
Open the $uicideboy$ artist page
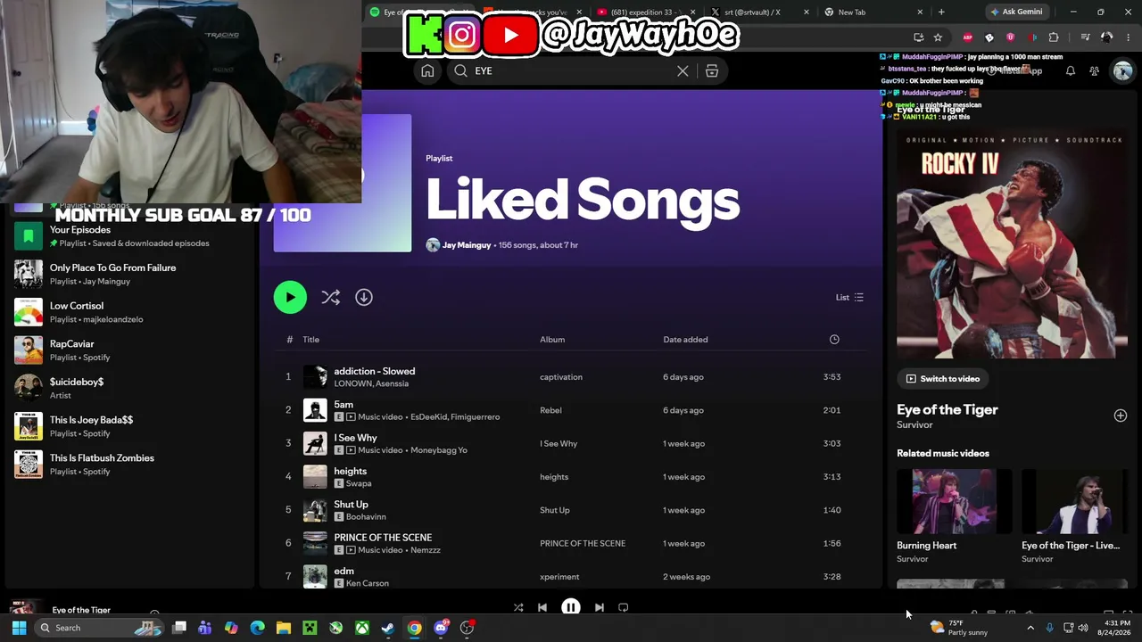click(129, 388)
